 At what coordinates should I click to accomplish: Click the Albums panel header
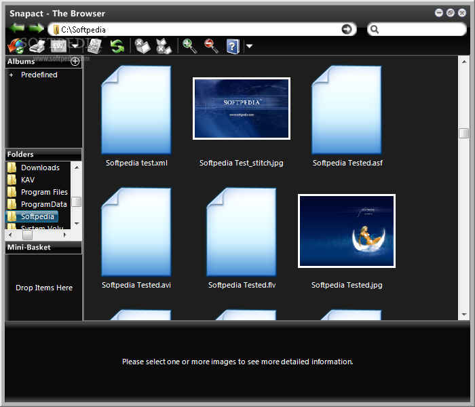43,62
